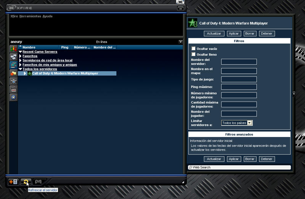Viewport: 305px width, 199px height.
Task: Collapse the Recent Game Servers group
Action: (20, 52)
